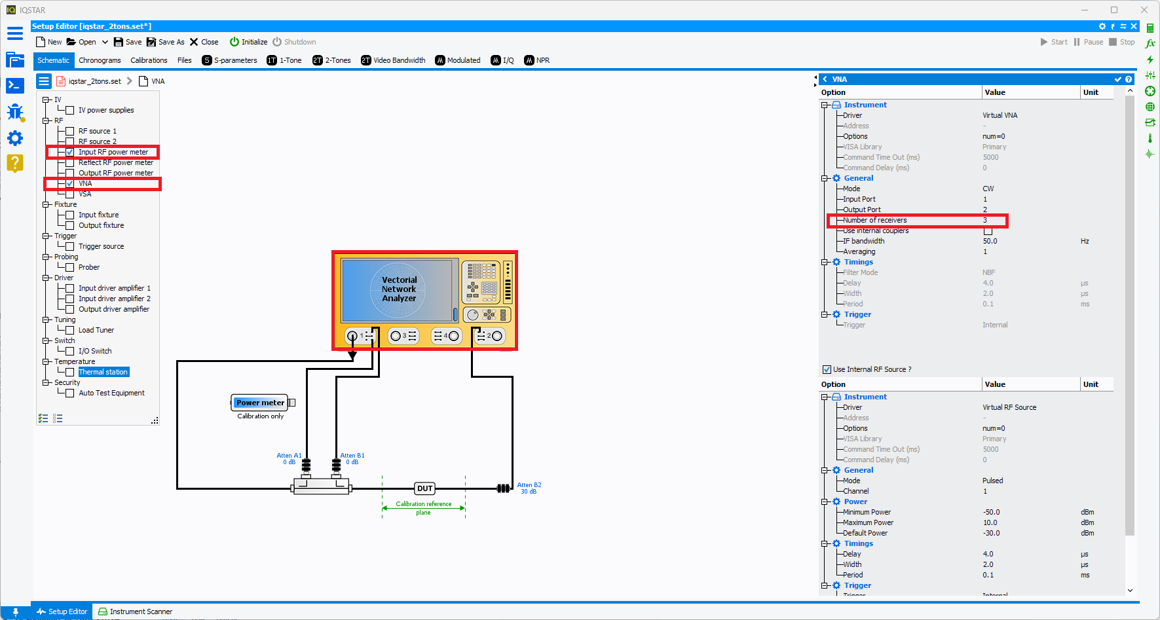Click the green fx formula icon
1160x620 pixels.
click(x=1150, y=44)
